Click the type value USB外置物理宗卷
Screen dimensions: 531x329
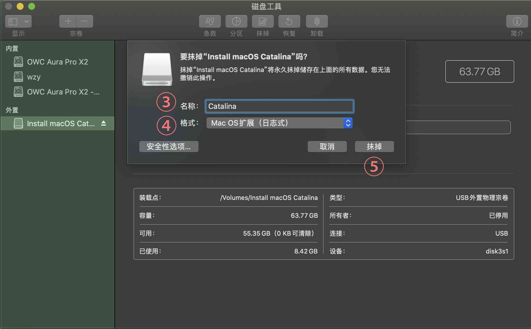(482, 198)
